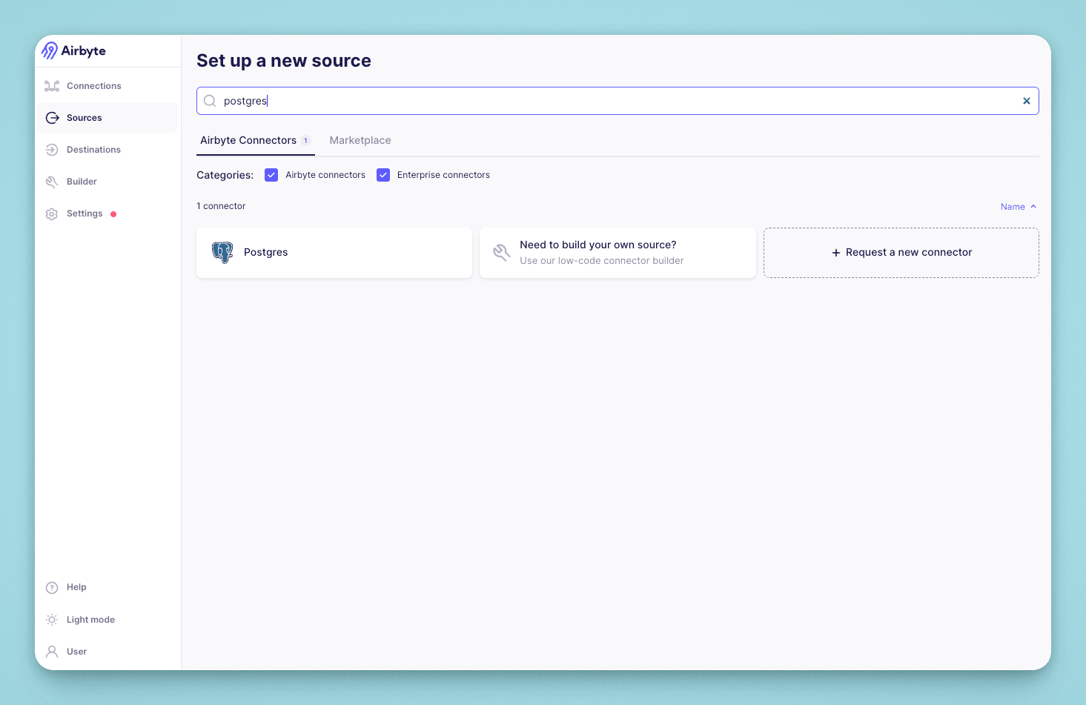Screen dimensions: 1086x705
Task: Navigate to Destinations
Action: [x=107, y=150]
